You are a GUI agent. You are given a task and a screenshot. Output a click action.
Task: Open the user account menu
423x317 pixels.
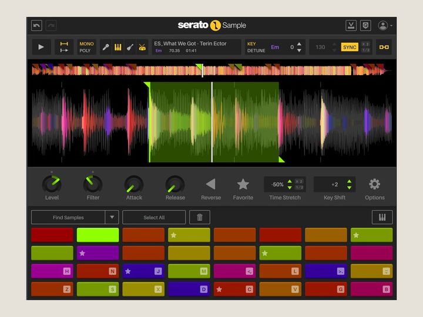385,26
